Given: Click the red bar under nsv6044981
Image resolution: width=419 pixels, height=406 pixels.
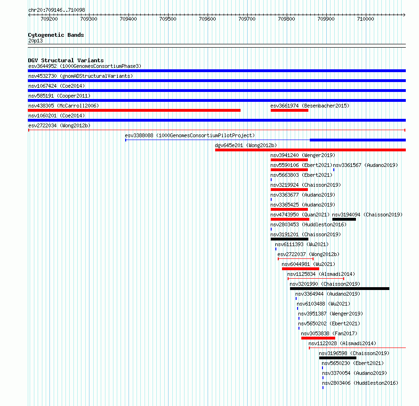Looking at the screenshot, I should [x=301, y=269].
